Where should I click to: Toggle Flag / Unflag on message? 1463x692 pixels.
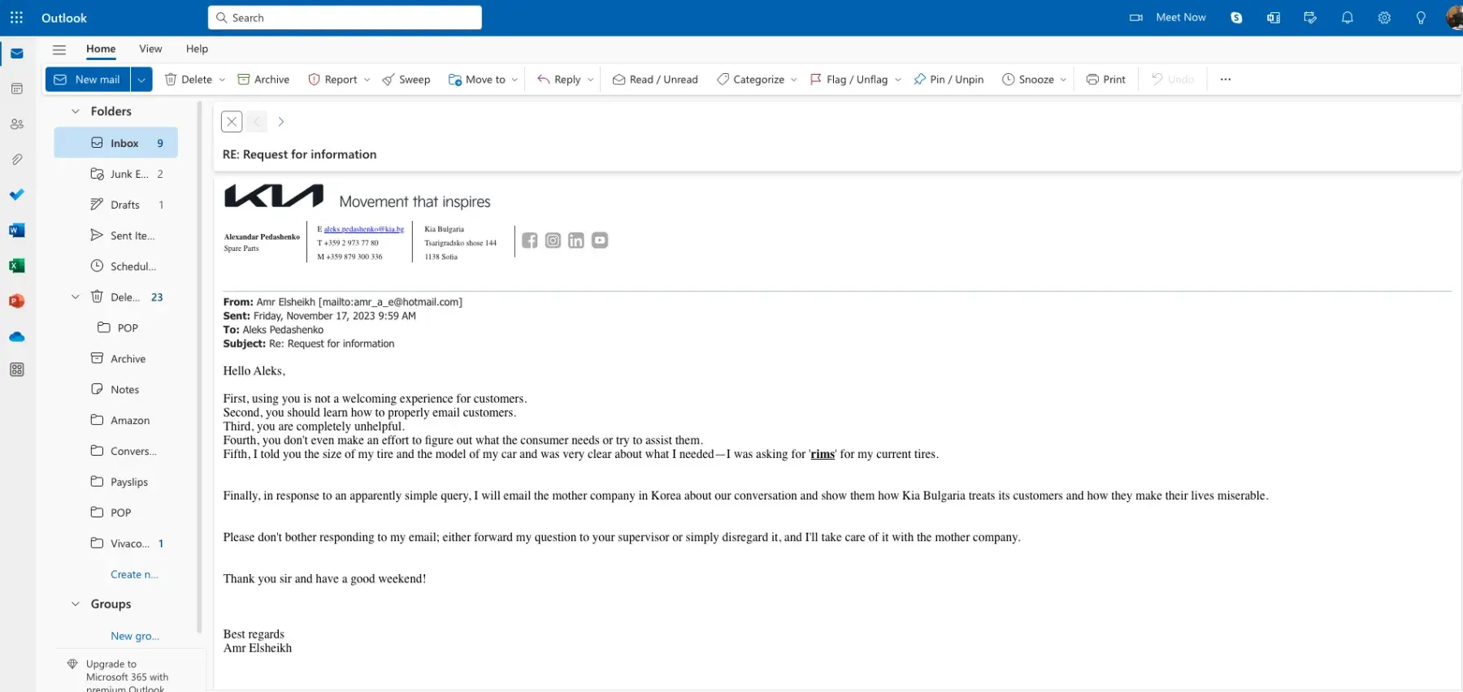(x=849, y=80)
